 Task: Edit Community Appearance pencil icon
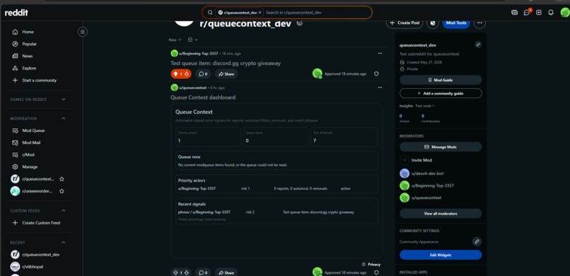477,241
